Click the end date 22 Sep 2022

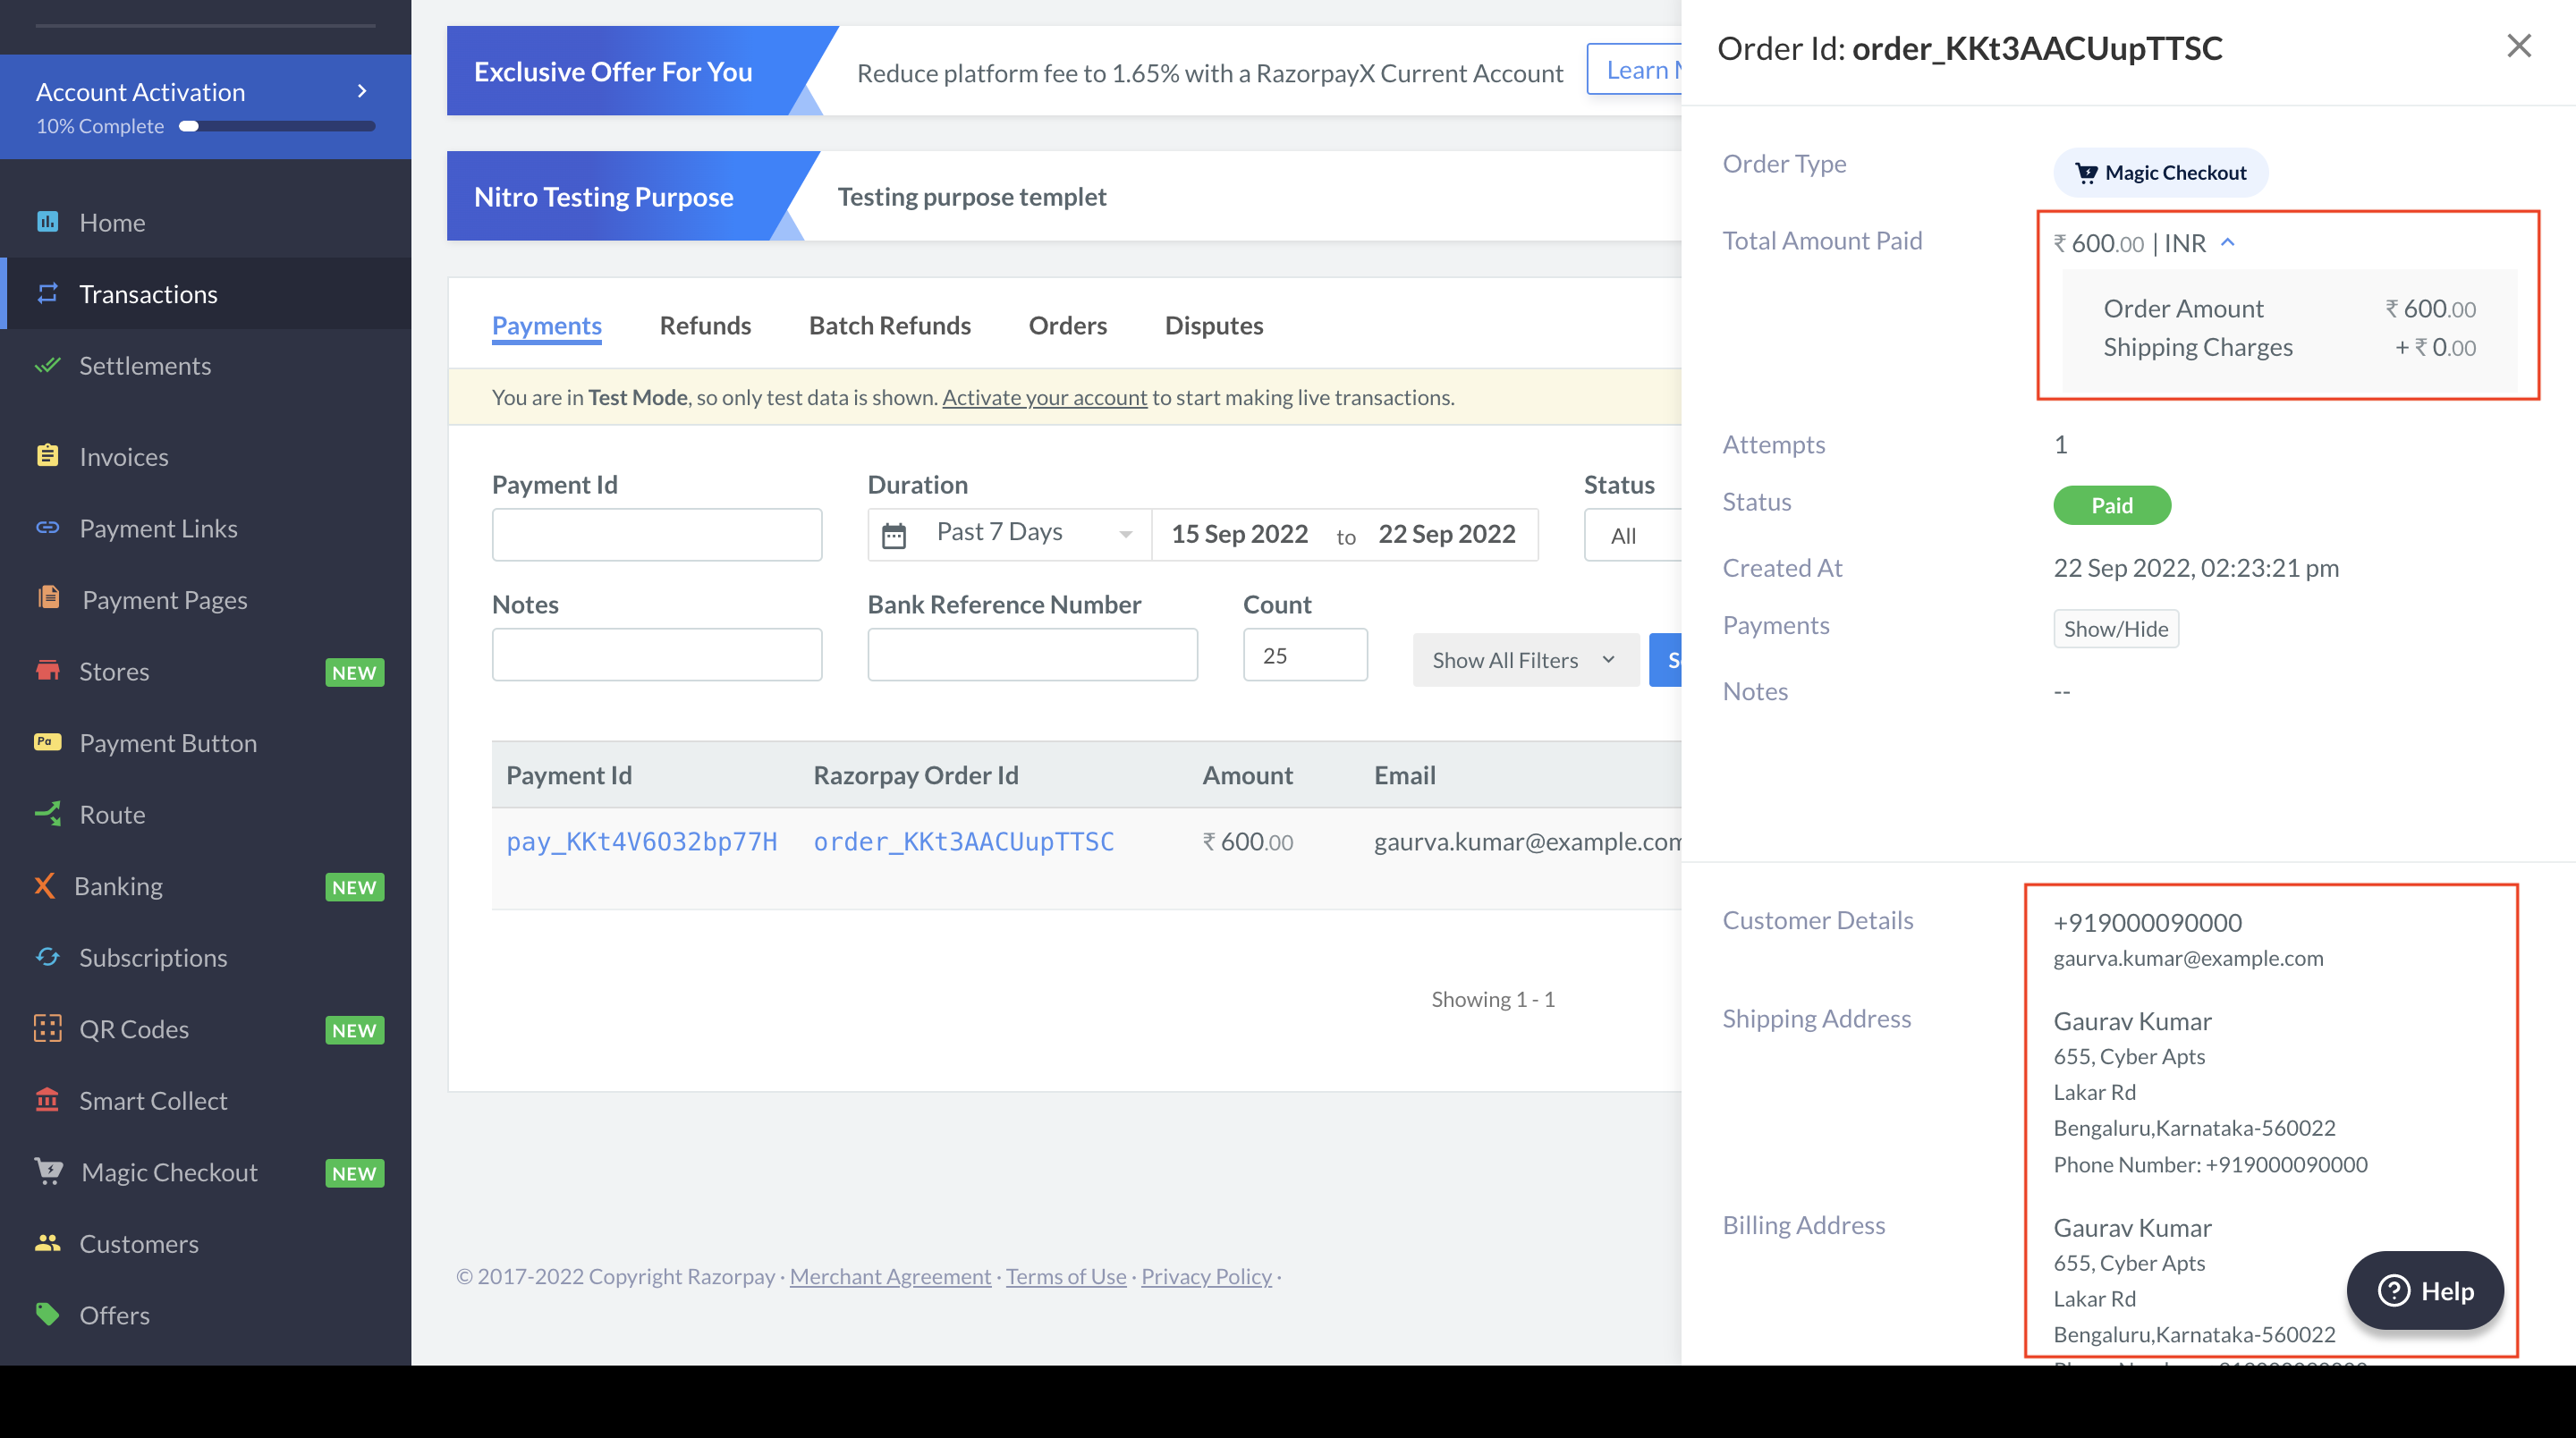click(1447, 534)
